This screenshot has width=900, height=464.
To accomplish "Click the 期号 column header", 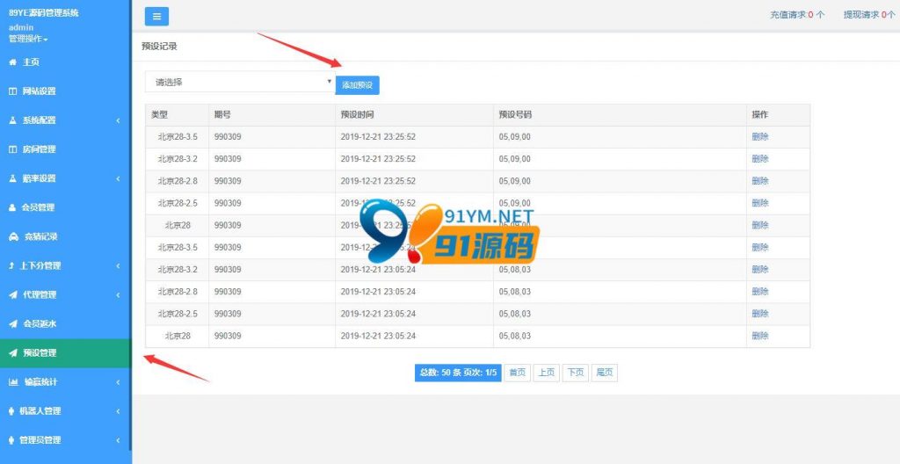I will pos(222,115).
